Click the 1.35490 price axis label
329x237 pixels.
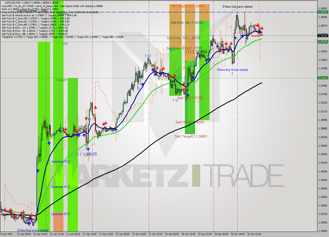tap(323, 231)
